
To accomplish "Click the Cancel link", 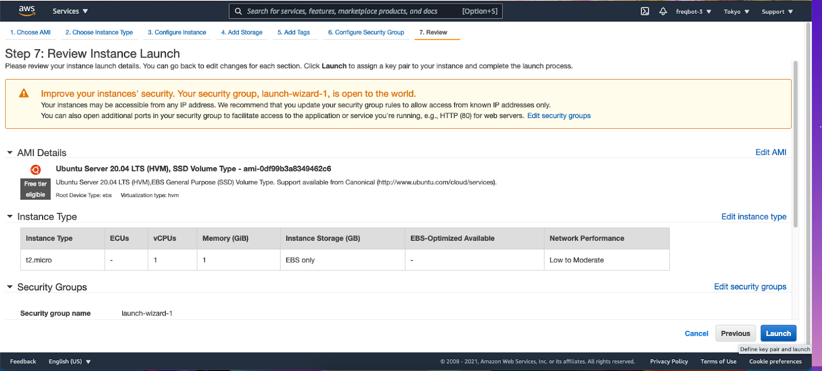I will pos(696,334).
